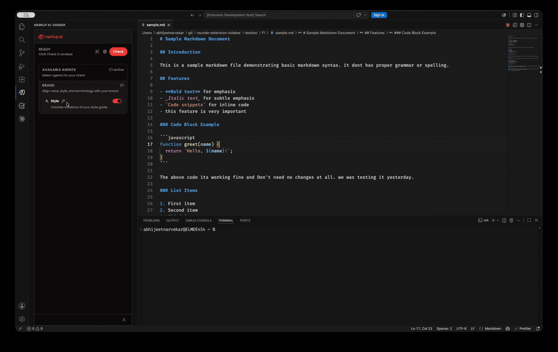This screenshot has height=352, width=558.
Task: Expand the testdoc breadcrumb segment
Action: click(251, 33)
